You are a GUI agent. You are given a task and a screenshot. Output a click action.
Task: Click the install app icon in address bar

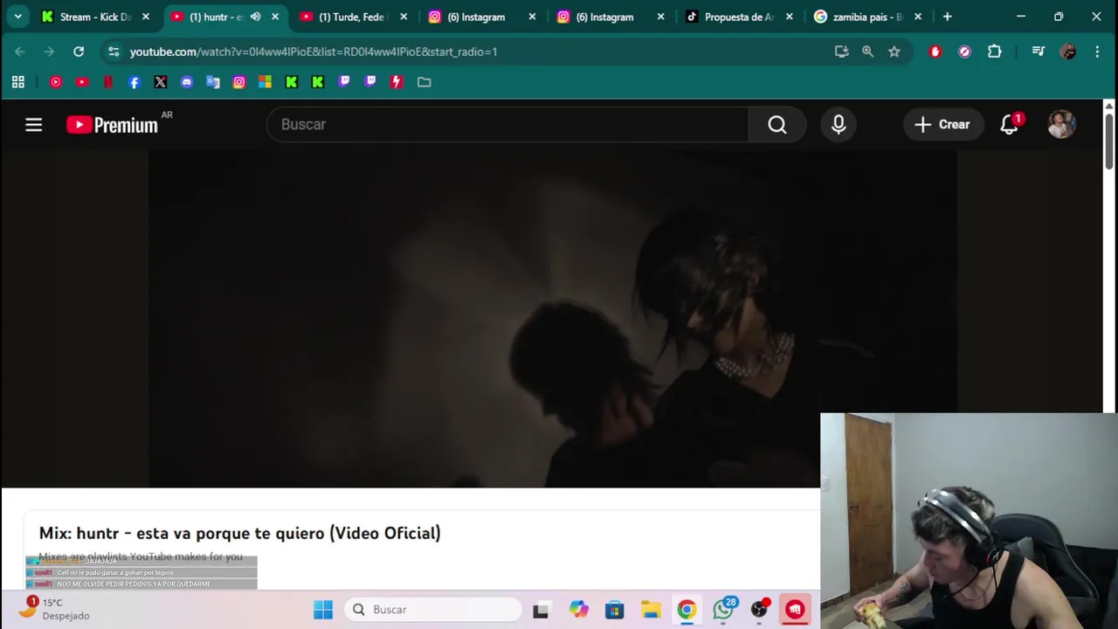click(x=842, y=52)
